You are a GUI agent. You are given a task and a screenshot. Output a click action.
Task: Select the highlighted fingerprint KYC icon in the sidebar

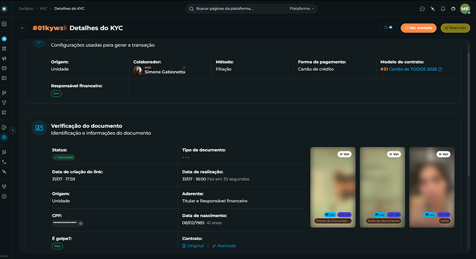[4, 137]
